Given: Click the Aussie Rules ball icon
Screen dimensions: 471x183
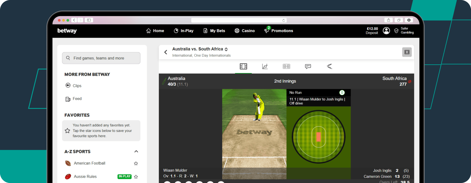Looking at the screenshot, I should click(68, 176).
